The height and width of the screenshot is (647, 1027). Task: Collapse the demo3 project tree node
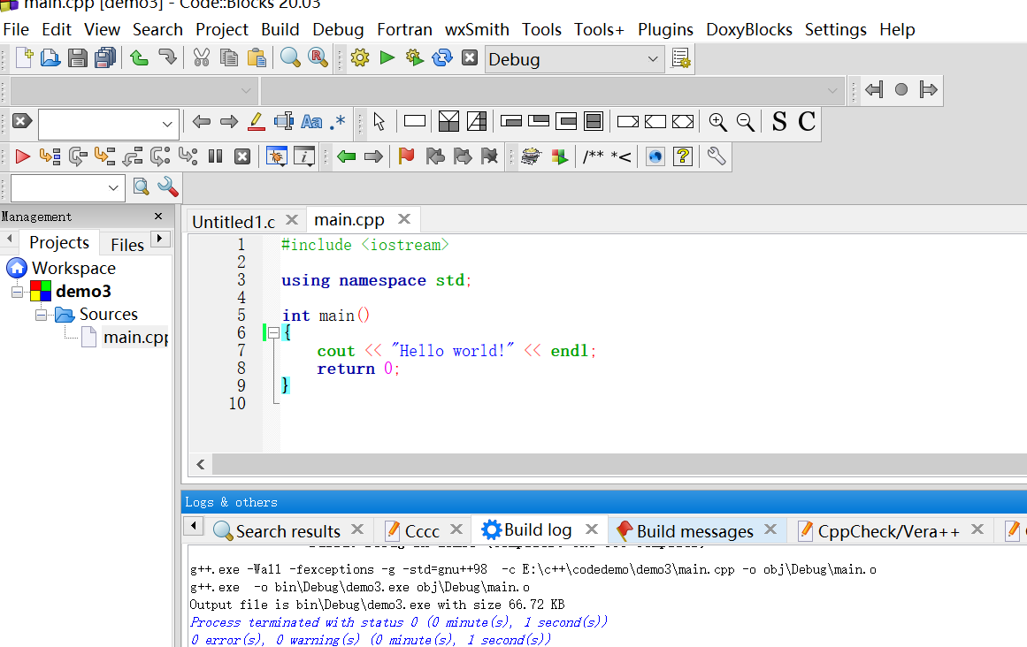pos(17,292)
